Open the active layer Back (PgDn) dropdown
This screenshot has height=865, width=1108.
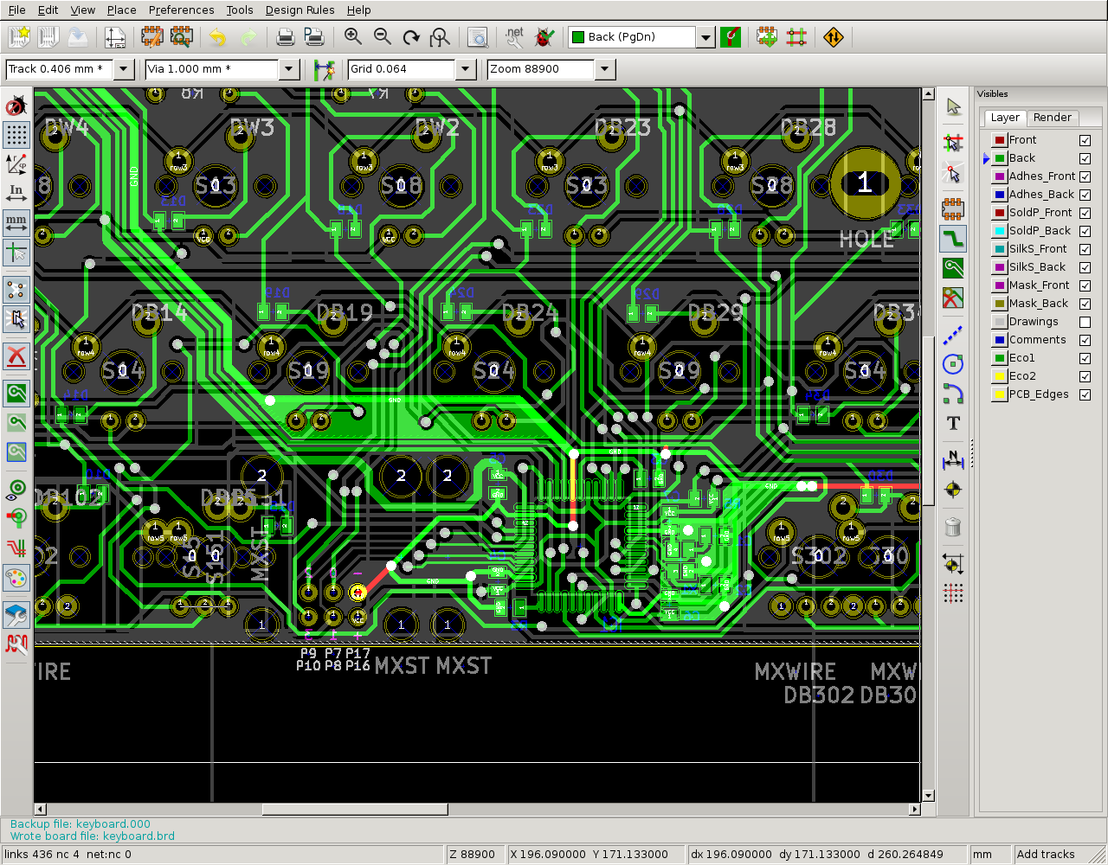(705, 37)
